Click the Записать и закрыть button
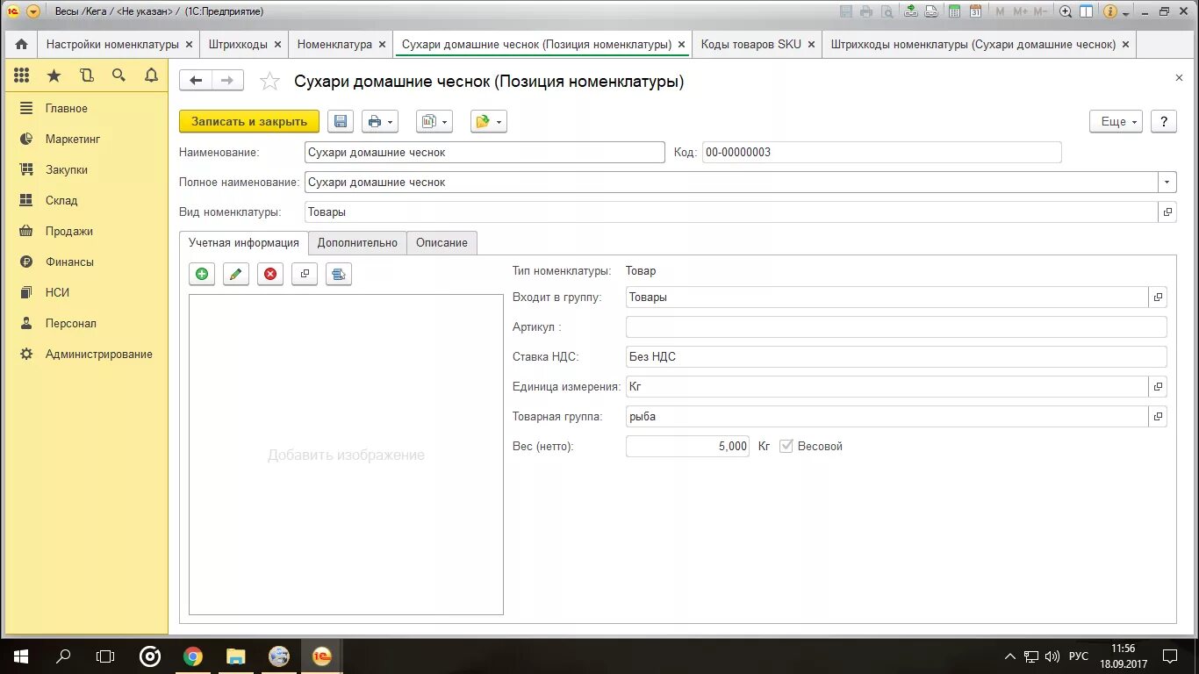Viewport: 1199px width, 674px height. [x=249, y=121]
